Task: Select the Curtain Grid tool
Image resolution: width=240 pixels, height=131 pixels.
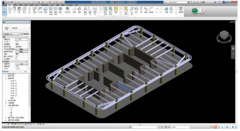Action: [56, 11]
